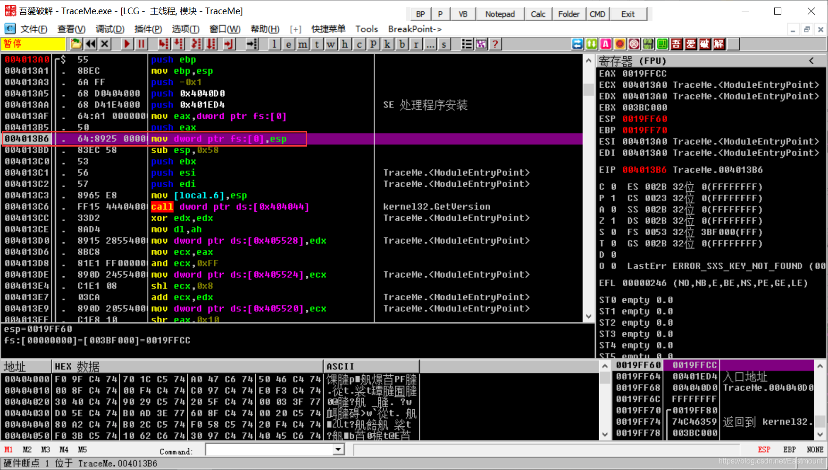The image size is (828, 470).
Task: Click the red question mark help icon
Action: pyautogui.click(x=495, y=44)
